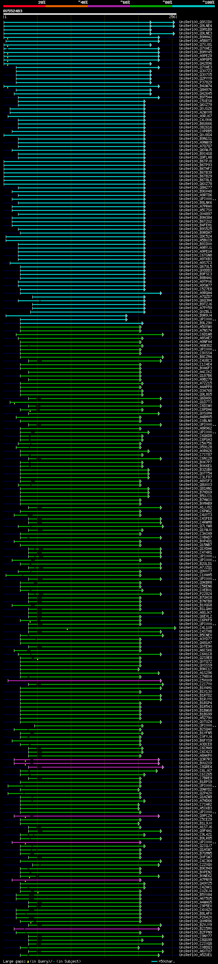Image resolution: width=218 pixels, height=964 pixels.
Task: Select label UniRef100_C6A1C8
Action: (x=196, y=654)
